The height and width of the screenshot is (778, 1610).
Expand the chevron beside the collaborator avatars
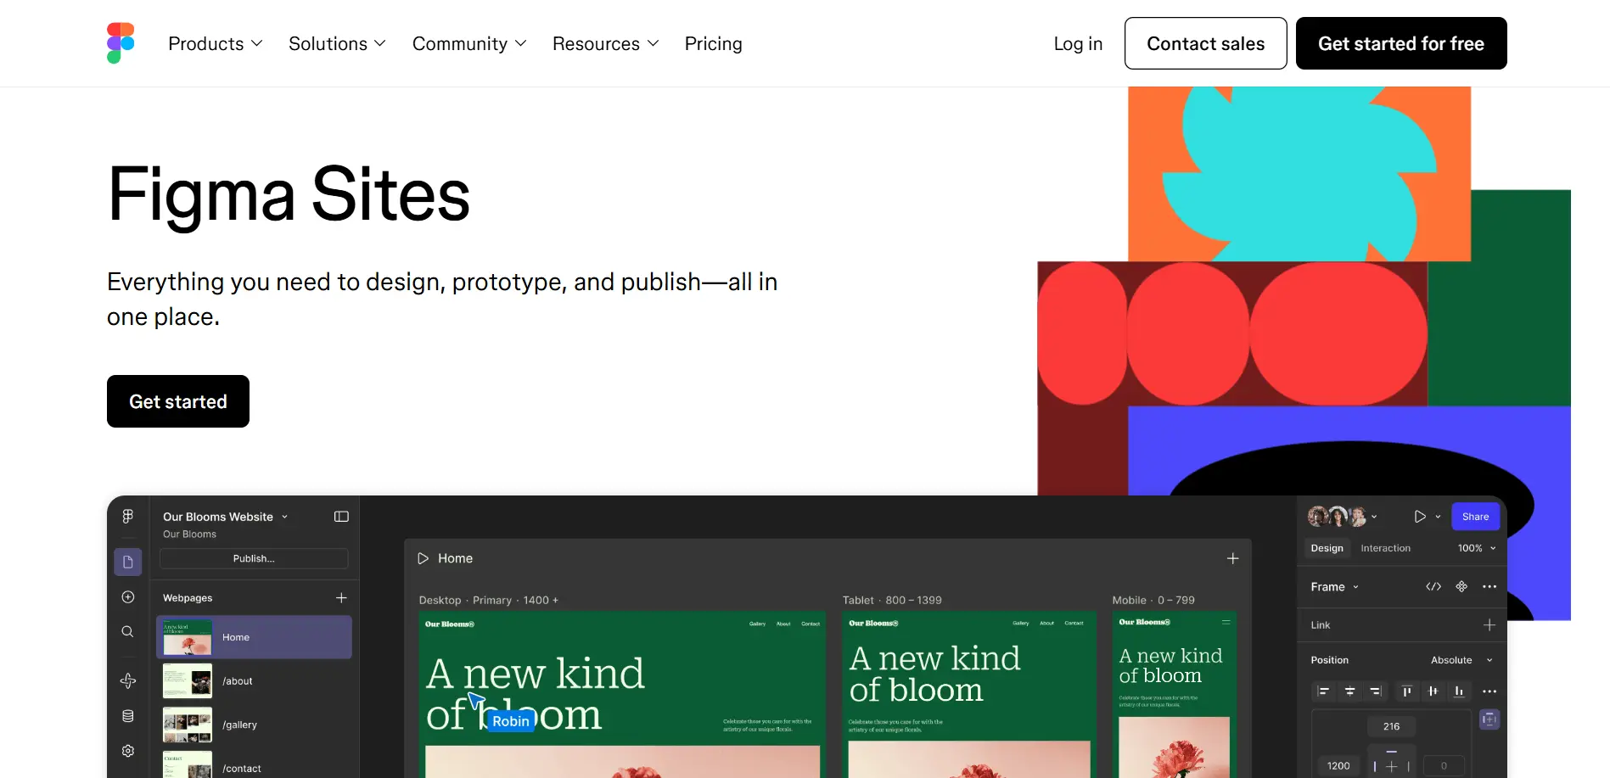pyautogui.click(x=1374, y=517)
